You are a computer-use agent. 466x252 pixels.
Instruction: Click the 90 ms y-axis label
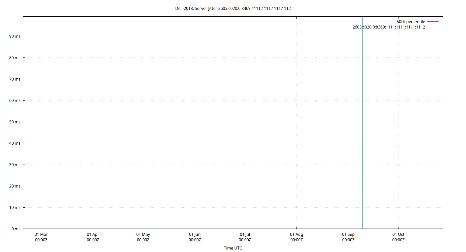pyautogui.click(x=15, y=36)
